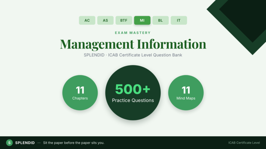Click the footer tagline about sitting the paper
Screen dimensions: 266x149
74,143
